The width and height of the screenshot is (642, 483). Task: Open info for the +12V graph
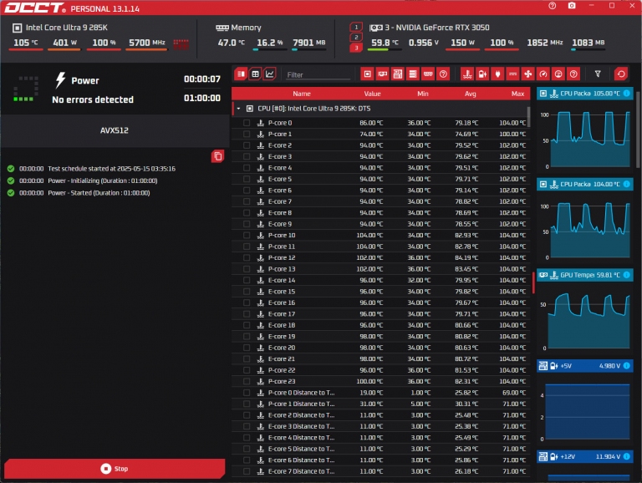coord(626,457)
